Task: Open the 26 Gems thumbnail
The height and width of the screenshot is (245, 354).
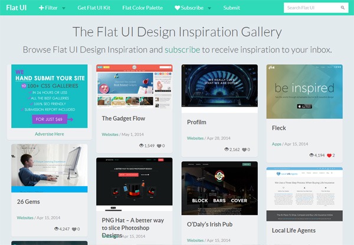Action: 50,168
